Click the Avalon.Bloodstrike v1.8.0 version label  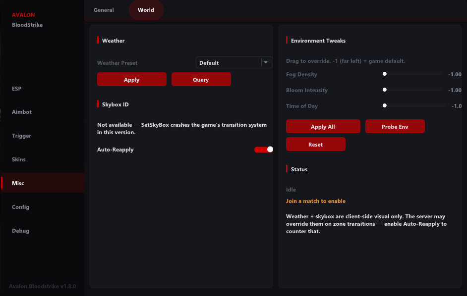click(42, 286)
